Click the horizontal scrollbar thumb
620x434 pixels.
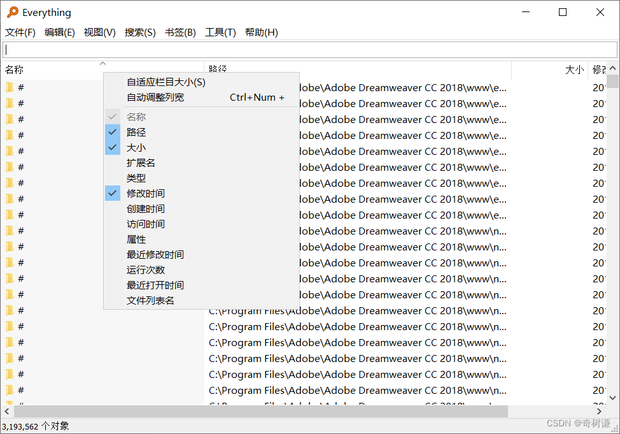[260, 412]
